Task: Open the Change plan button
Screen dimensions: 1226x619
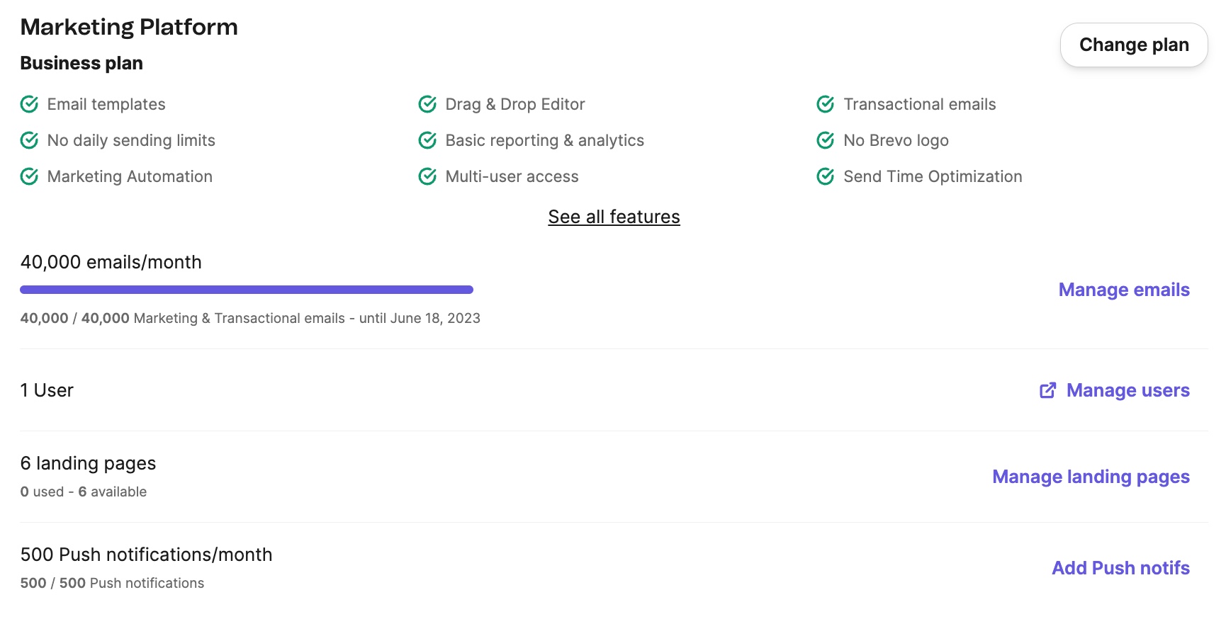Action: tap(1134, 45)
